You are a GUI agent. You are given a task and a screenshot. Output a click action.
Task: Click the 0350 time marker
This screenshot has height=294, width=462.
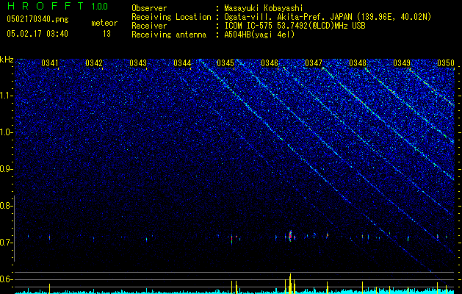(x=446, y=63)
